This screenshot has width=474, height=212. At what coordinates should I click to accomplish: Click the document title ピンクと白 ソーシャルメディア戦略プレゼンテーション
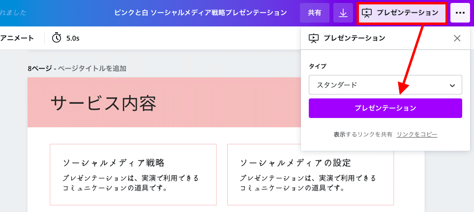pos(201,13)
